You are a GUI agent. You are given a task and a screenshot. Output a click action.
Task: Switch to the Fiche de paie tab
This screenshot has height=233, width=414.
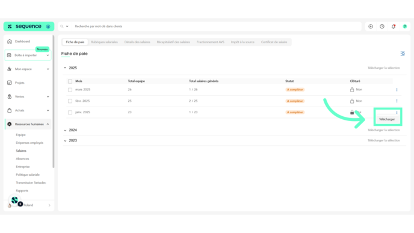click(x=75, y=42)
